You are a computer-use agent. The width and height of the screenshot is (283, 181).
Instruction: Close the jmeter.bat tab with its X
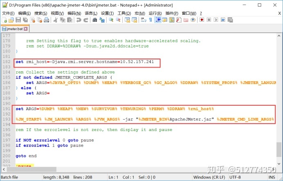coord(26,29)
